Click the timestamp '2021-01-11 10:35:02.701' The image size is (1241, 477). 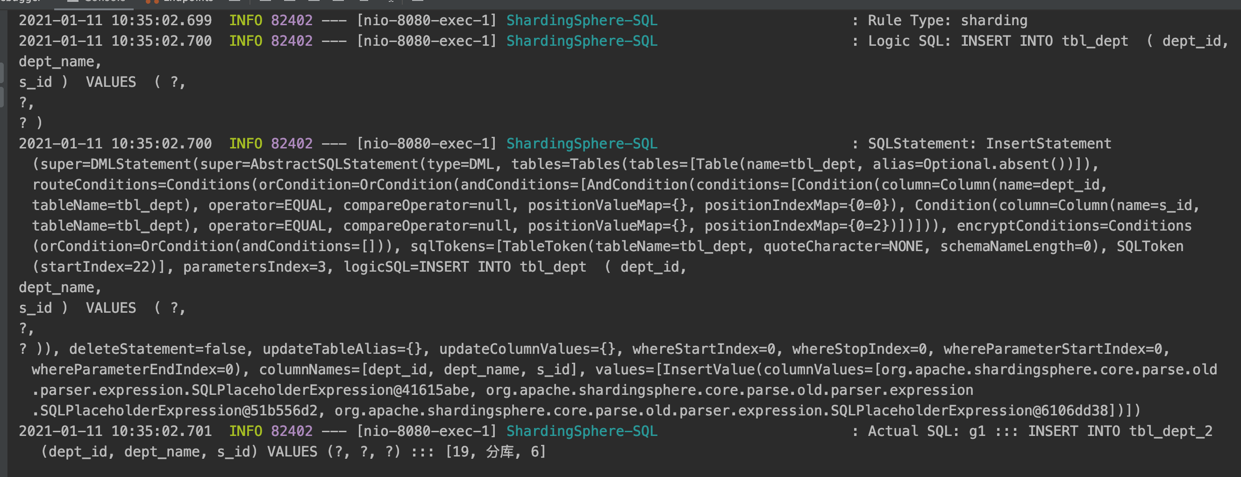coord(115,431)
